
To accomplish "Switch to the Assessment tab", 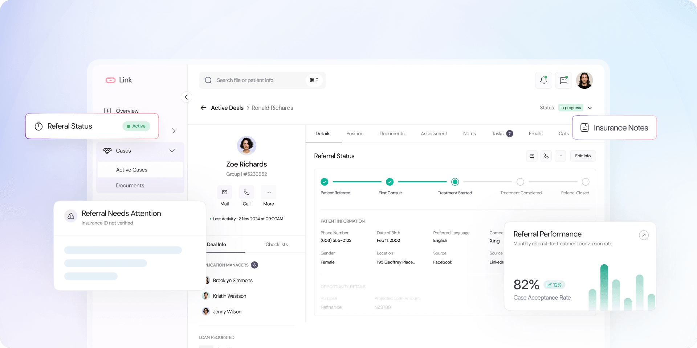I will coord(434,133).
